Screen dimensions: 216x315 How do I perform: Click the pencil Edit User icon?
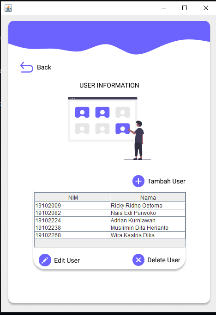(45, 260)
